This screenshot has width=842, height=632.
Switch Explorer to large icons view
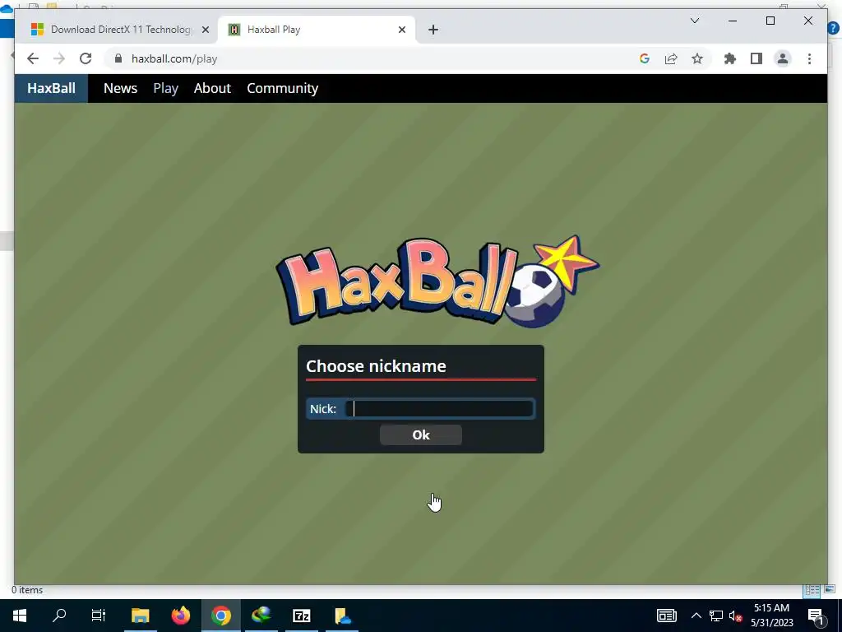[x=830, y=589]
